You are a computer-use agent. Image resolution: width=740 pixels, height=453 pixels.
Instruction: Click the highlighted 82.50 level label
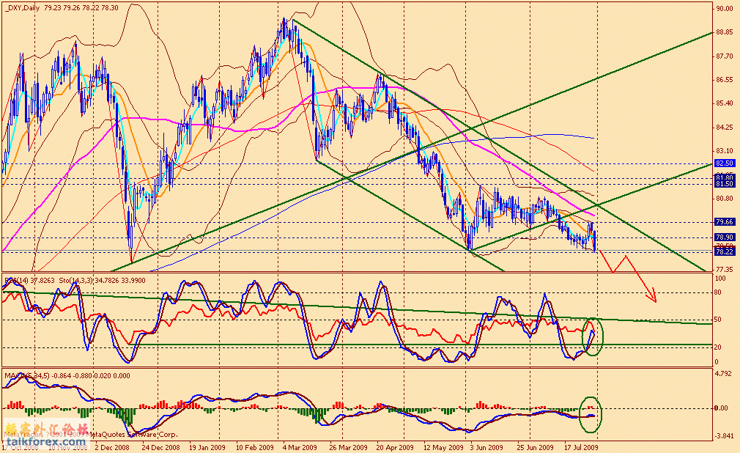coord(725,163)
